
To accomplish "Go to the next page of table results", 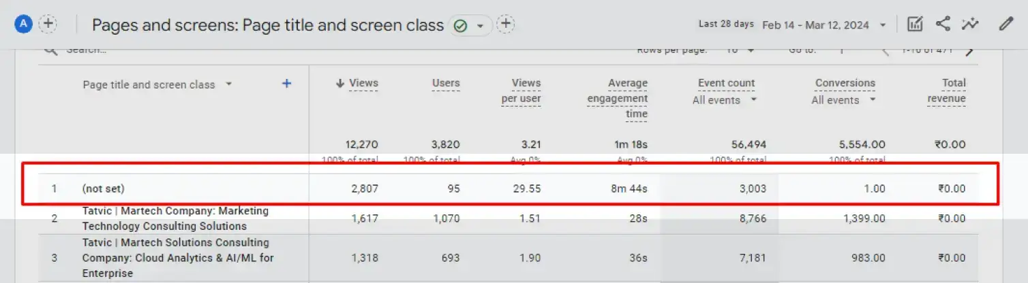I will (969, 50).
